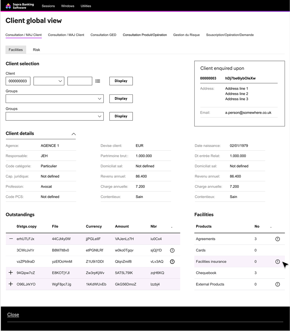Click the email a.person@somewhere.co.uk
Viewport: 290px width, 331px height.
[248, 113]
